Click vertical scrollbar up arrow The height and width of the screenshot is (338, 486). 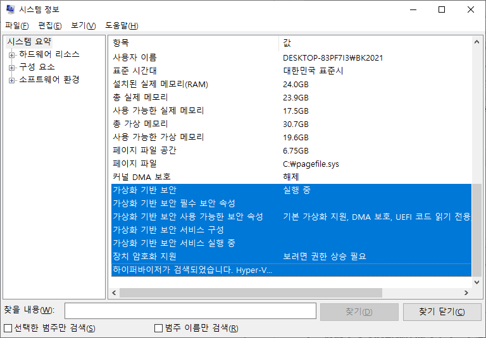point(477,42)
